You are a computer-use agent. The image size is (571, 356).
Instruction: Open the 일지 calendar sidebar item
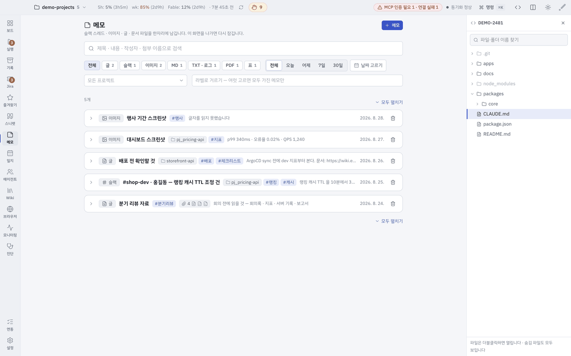pos(10,157)
